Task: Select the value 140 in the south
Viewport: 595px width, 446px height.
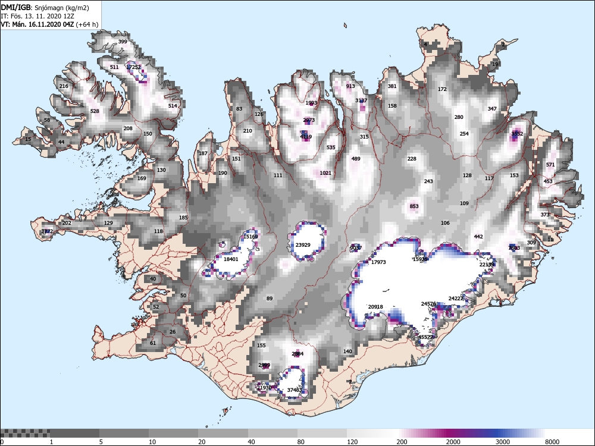Action: pos(347,351)
